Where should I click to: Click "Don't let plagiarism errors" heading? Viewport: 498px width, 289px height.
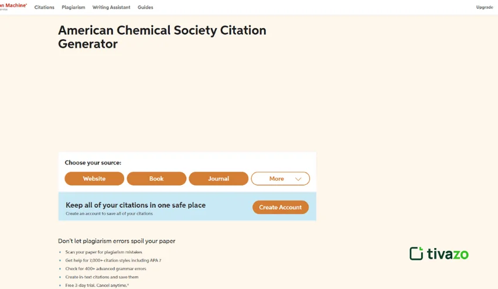point(117,240)
